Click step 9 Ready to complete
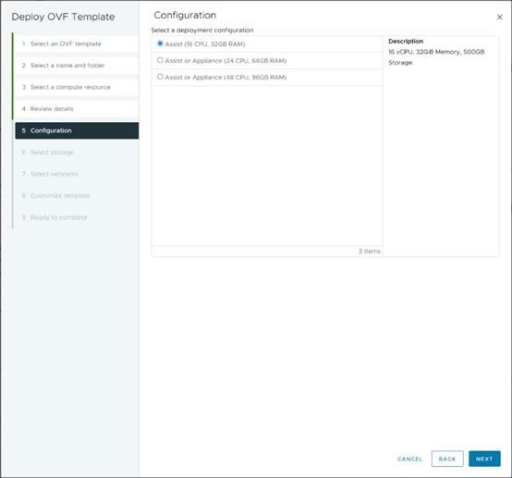Viewport: 512px width, 478px height. [x=77, y=217]
